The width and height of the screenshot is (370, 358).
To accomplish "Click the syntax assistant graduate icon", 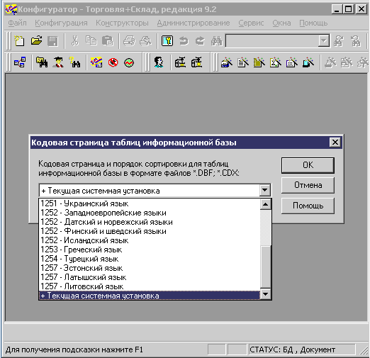I will coord(58,62).
